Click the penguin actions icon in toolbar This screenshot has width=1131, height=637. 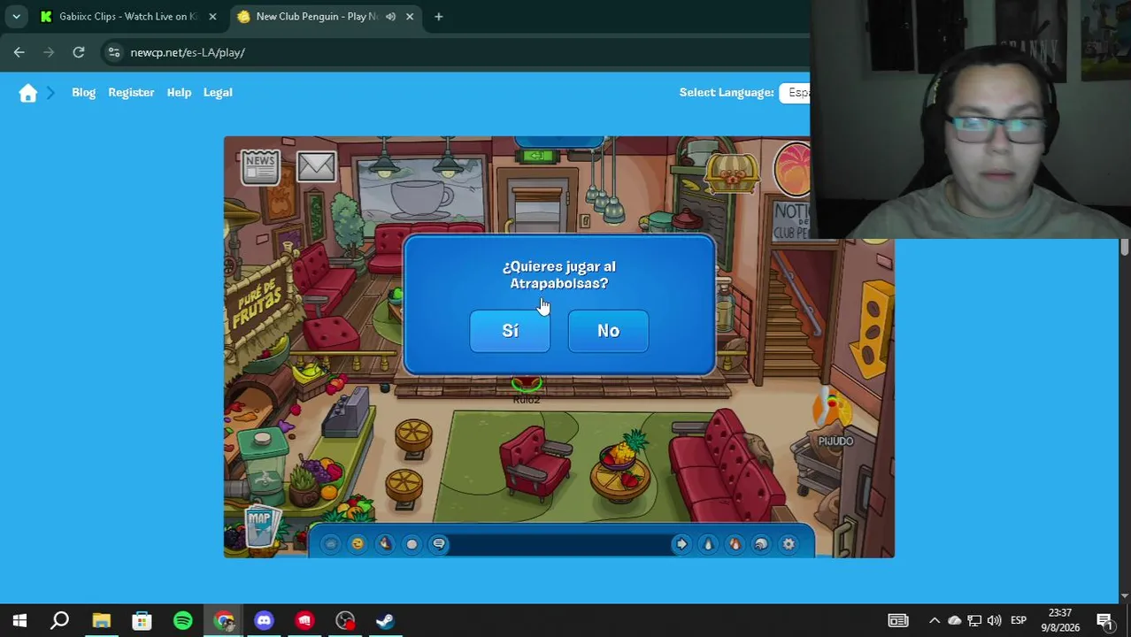coord(385,544)
